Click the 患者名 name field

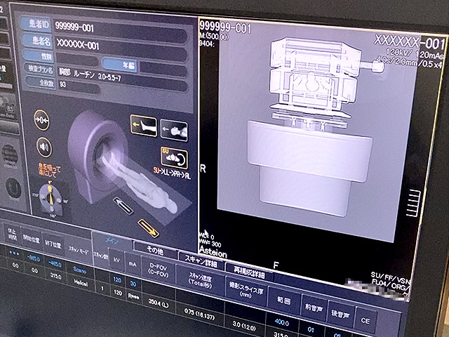[x=119, y=44]
